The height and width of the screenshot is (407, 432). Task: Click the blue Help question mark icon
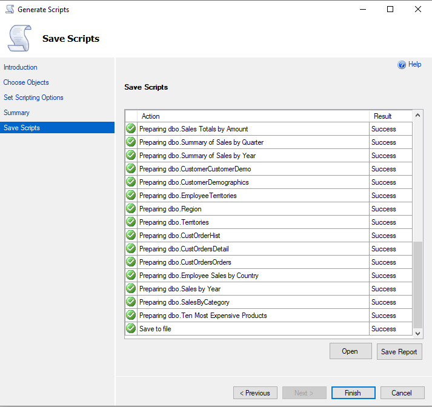[401, 65]
